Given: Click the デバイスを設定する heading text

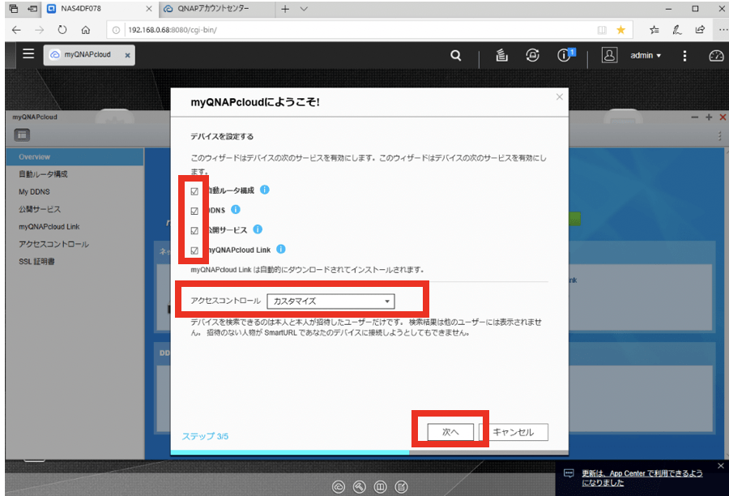Looking at the screenshot, I should (222, 136).
